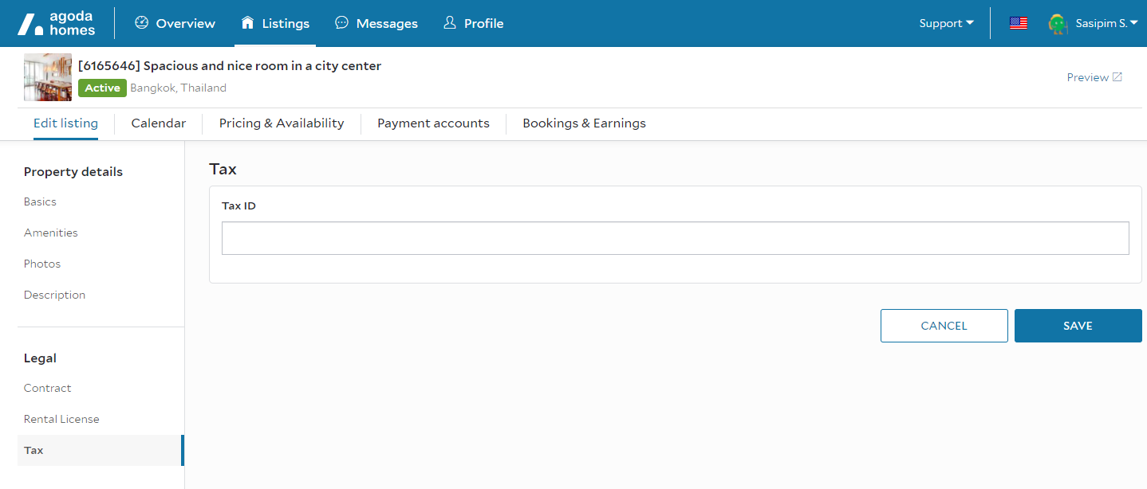Switch to the Calendar tab
This screenshot has height=489, width=1147.
click(x=159, y=123)
